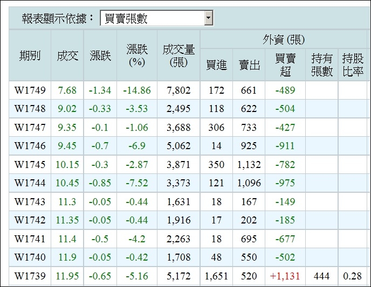
Task: Click the net value -489
Action: (x=285, y=90)
